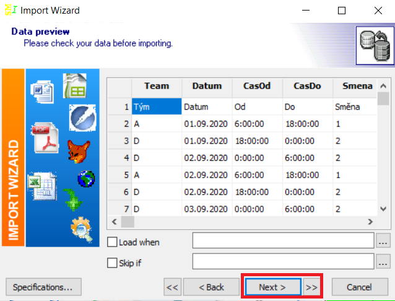Select 18:00:00 CasOd cell in row 3
Screen dimensions: 395x301
[x=257, y=141]
